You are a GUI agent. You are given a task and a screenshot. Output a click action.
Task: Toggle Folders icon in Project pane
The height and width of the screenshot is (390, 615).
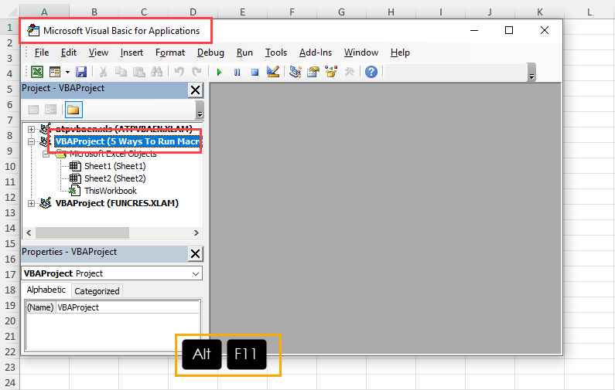[x=73, y=110]
